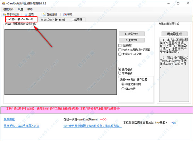The width and height of the screenshot is (193, 141).
Task: Select the 通用格式 radio button
Action: [x=120, y=69]
